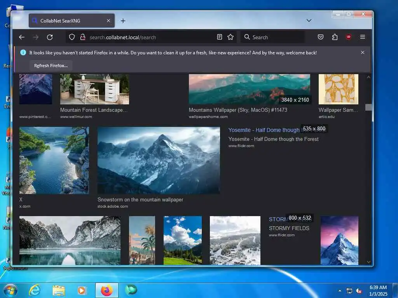Click the padlock site security icon
Image resolution: width=398 pixels, height=298 pixels.
click(x=82, y=37)
